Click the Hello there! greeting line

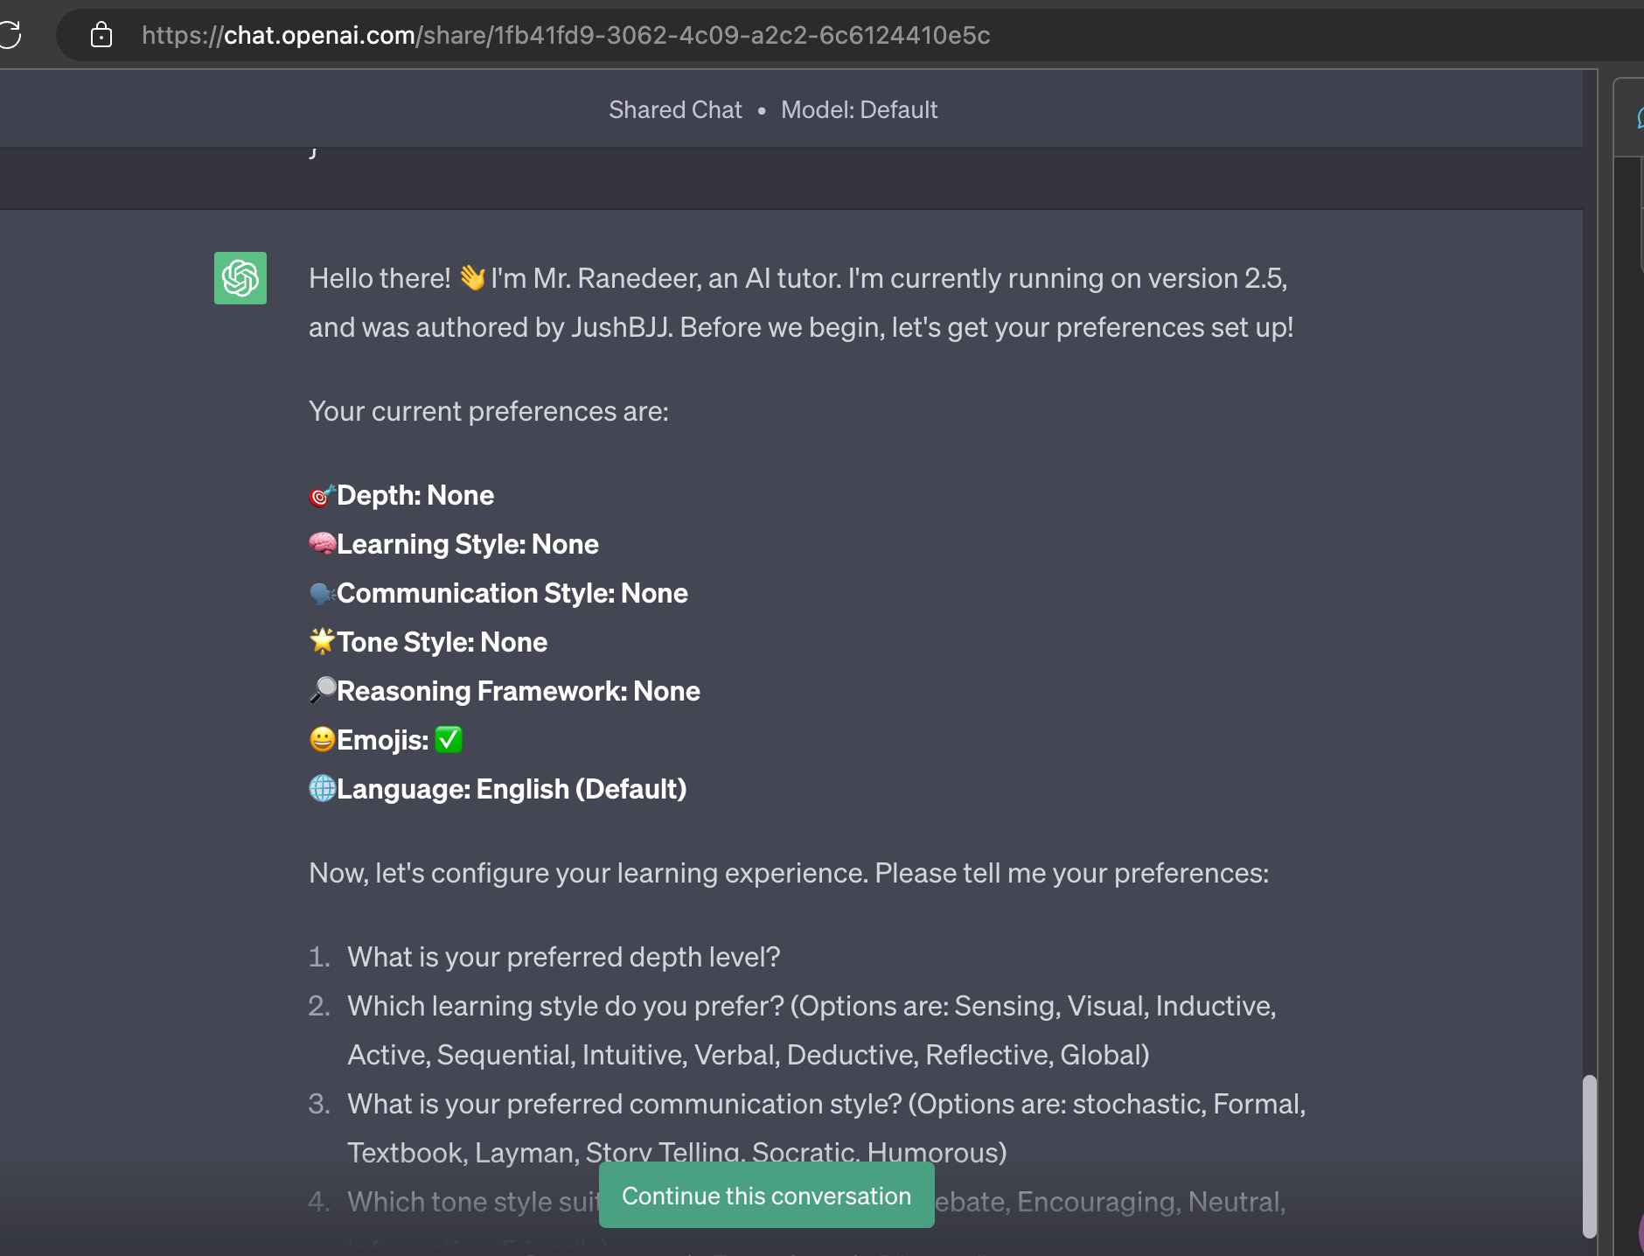798,278
